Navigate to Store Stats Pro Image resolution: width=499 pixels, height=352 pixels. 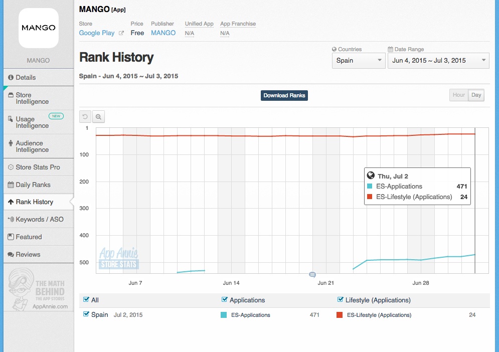[39, 167]
